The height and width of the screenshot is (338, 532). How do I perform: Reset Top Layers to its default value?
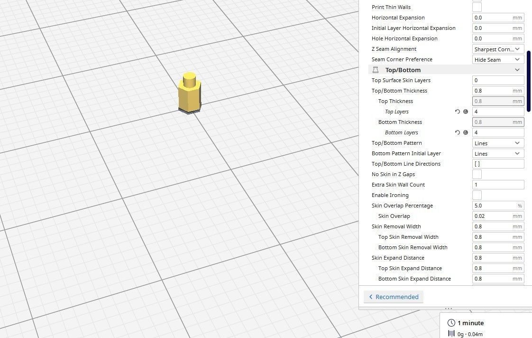tap(458, 112)
